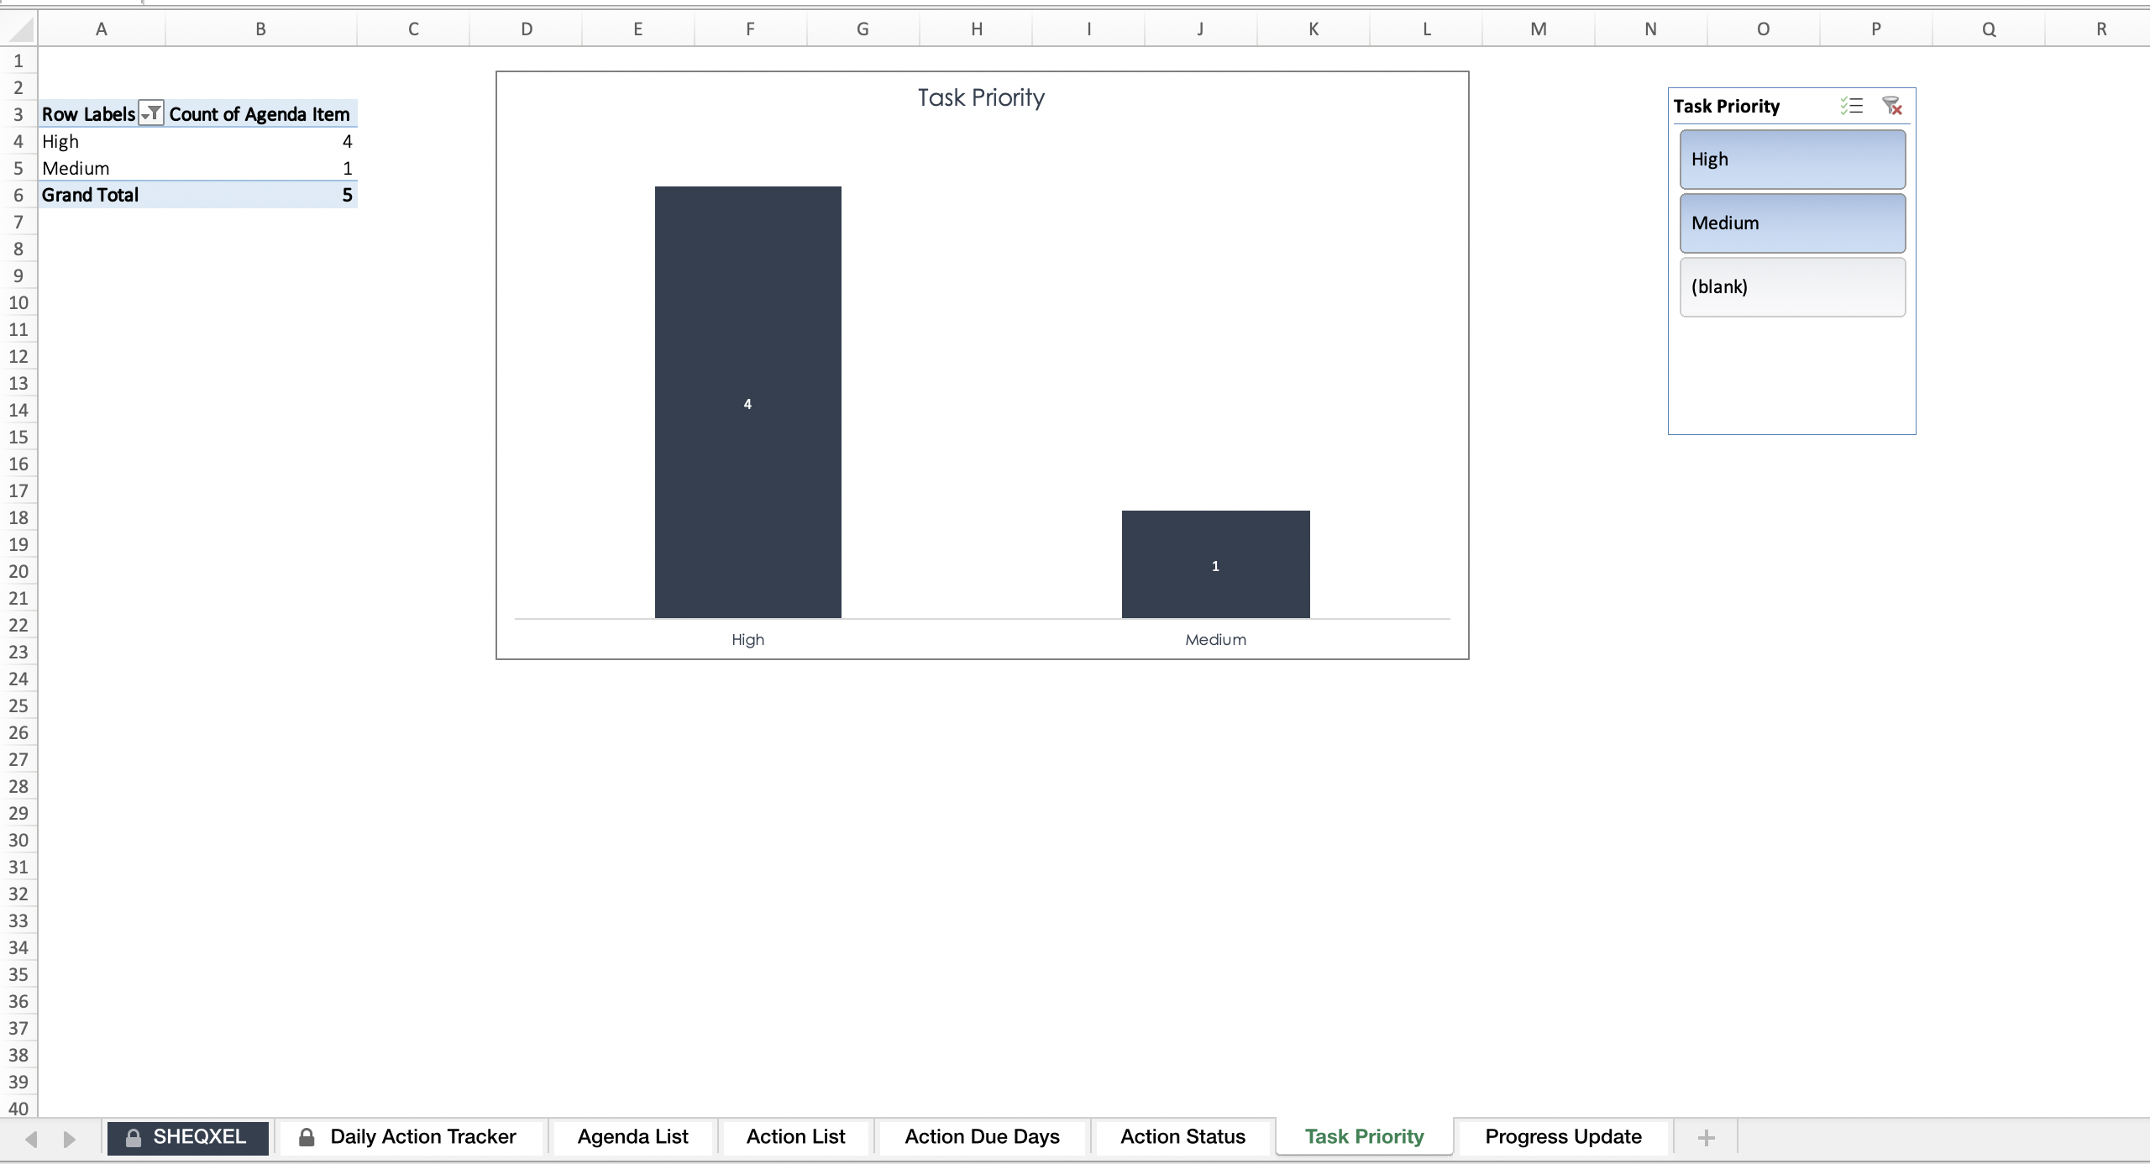Toggle the High slicer item
2150x1164 pixels.
(1792, 160)
